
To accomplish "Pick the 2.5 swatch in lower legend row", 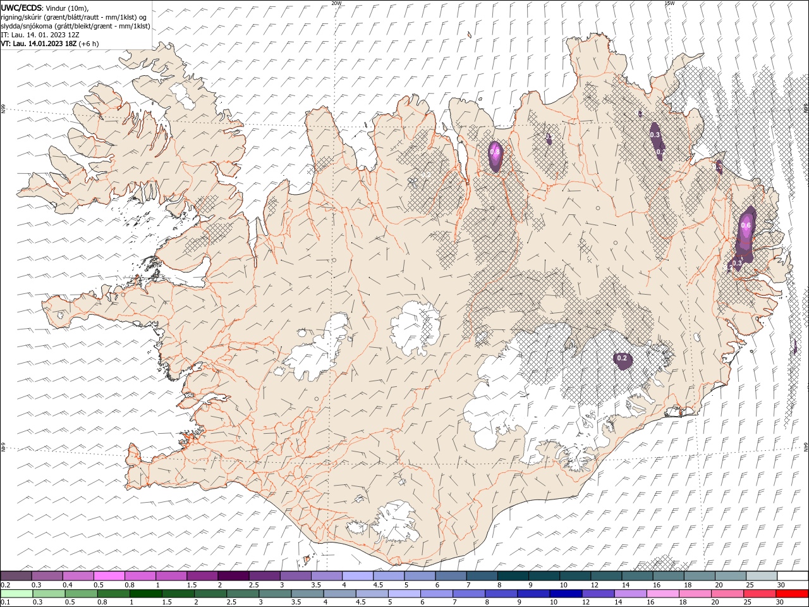I will coord(242,594).
